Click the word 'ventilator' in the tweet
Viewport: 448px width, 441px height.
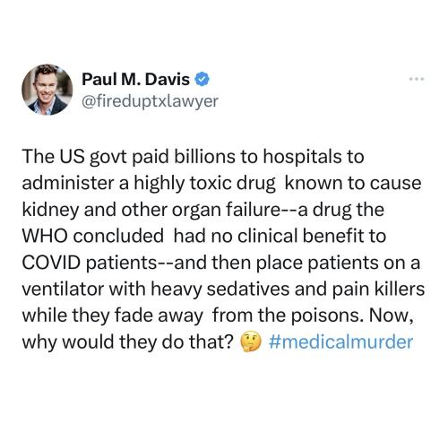(x=62, y=289)
